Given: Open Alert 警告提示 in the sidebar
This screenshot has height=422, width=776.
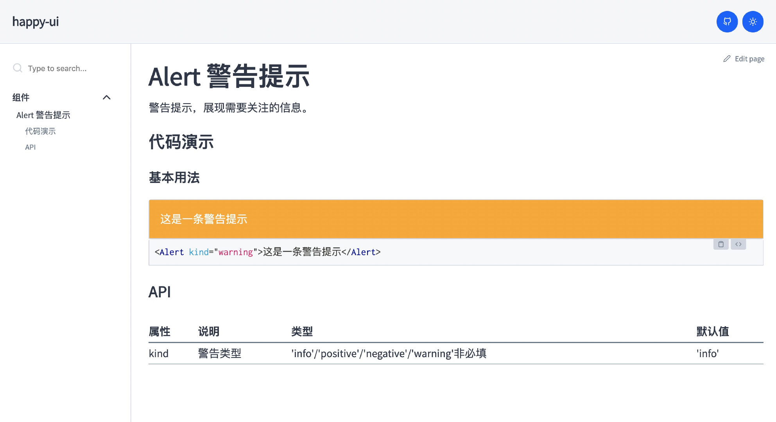Looking at the screenshot, I should coord(43,115).
